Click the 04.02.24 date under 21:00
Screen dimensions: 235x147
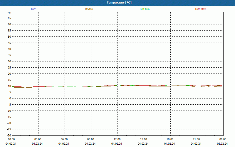click(x=196, y=144)
